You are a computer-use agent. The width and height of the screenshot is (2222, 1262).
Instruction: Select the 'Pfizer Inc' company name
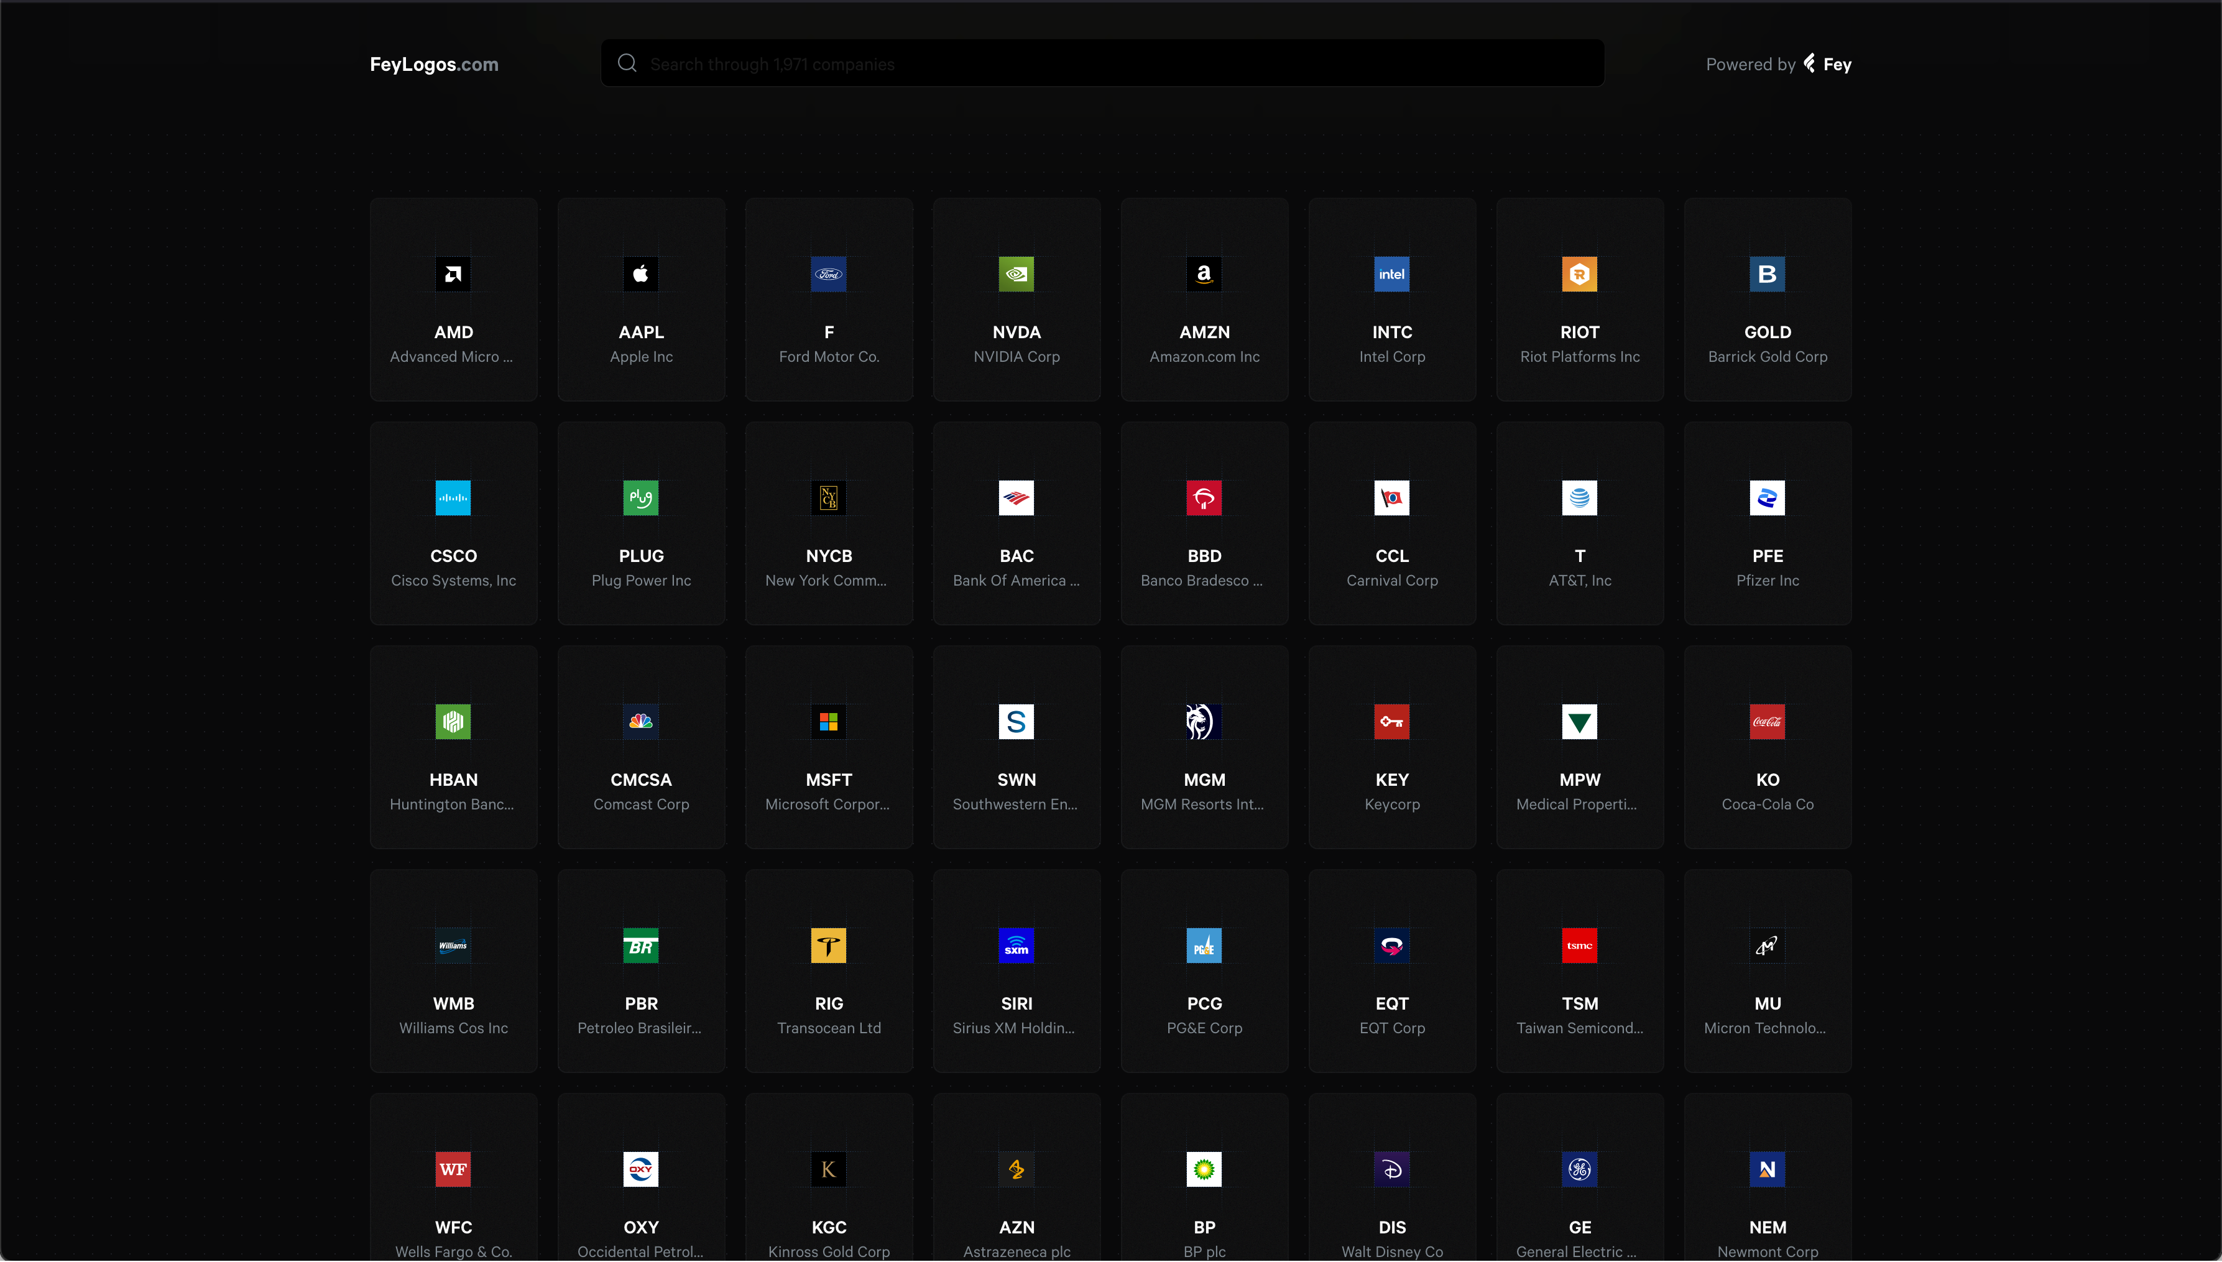tap(1768, 581)
